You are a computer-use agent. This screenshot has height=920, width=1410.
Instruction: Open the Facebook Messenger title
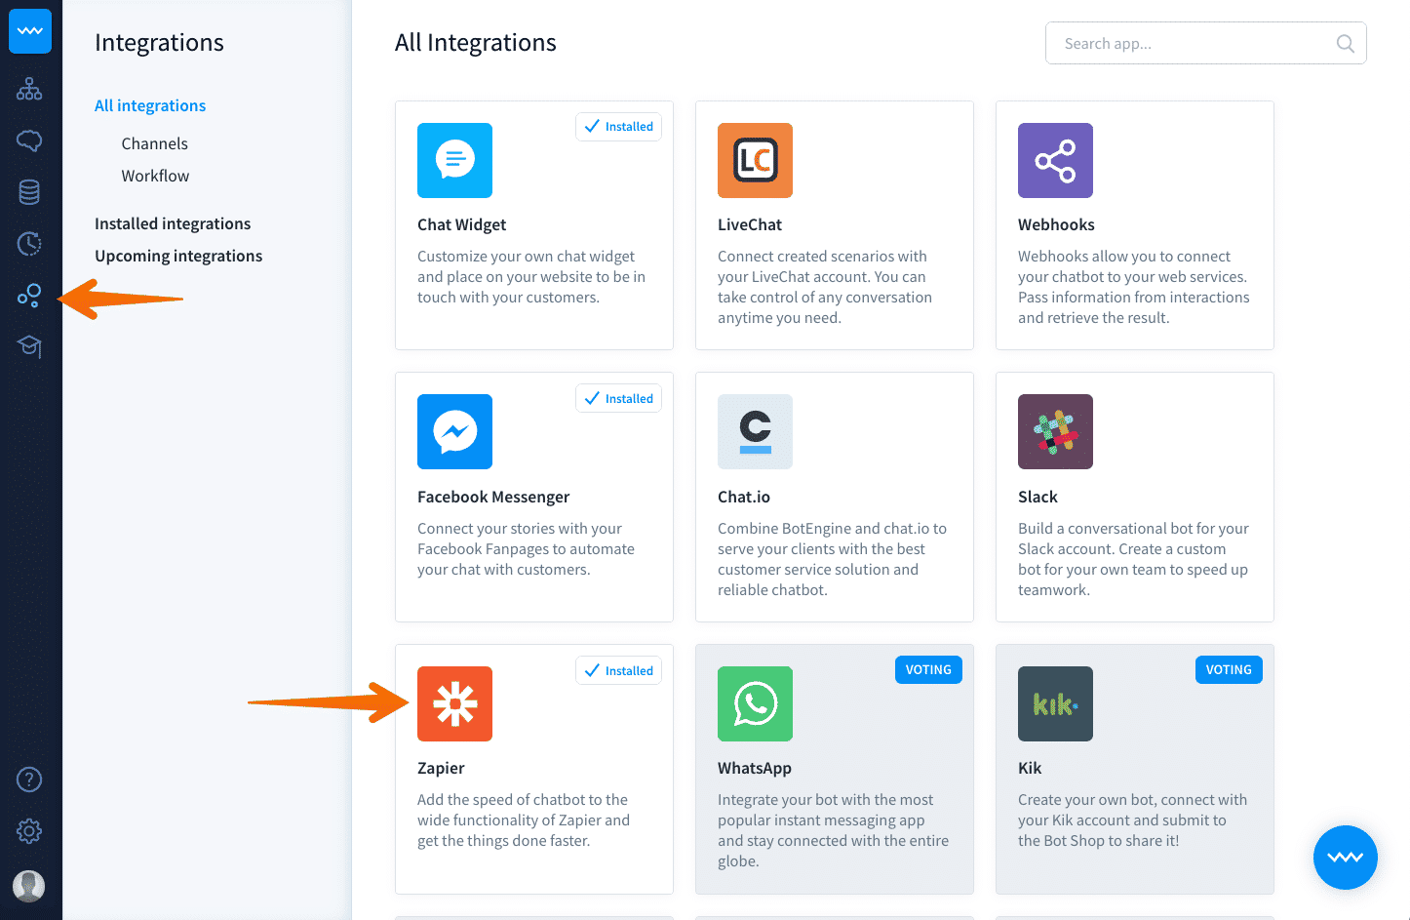pos(493,497)
